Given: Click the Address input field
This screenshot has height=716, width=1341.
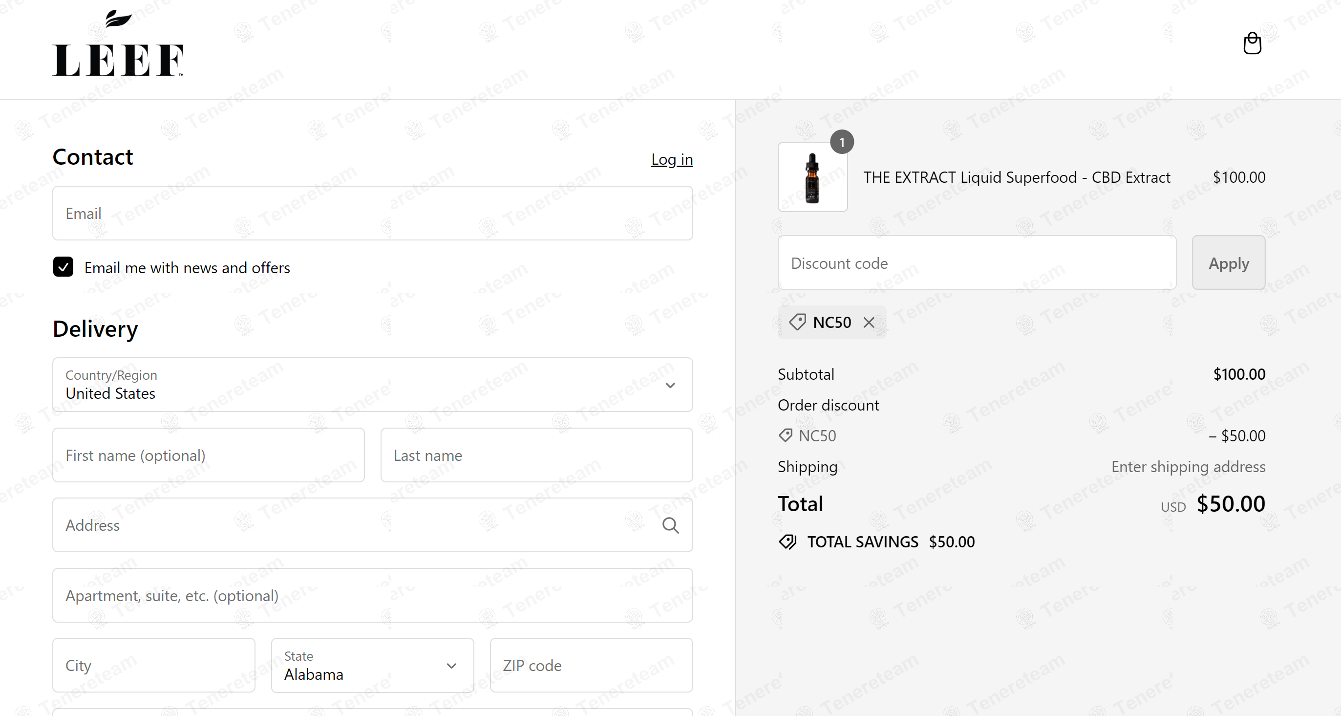Looking at the screenshot, I should coord(373,525).
